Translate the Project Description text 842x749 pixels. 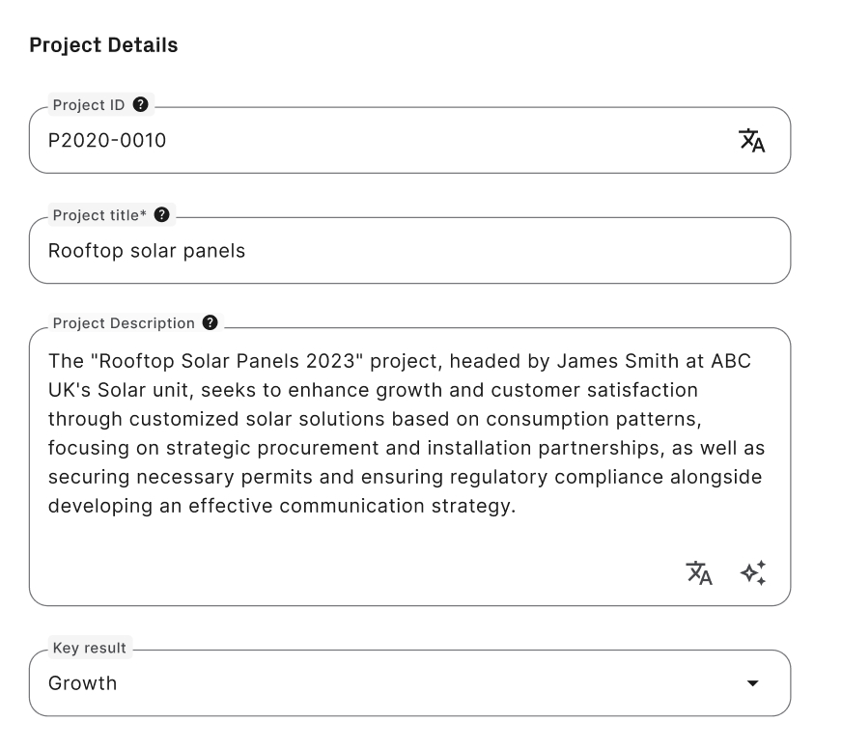tap(699, 572)
